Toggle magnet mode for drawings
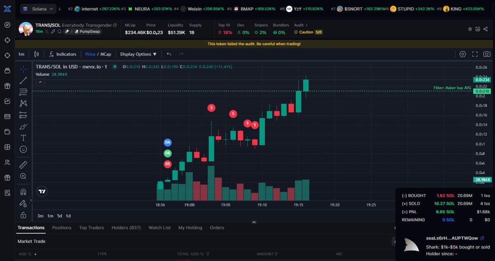 (23, 192)
